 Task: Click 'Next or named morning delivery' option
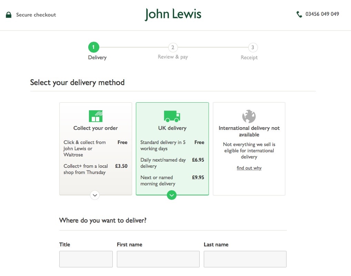pyautogui.click(x=158, y=181)
